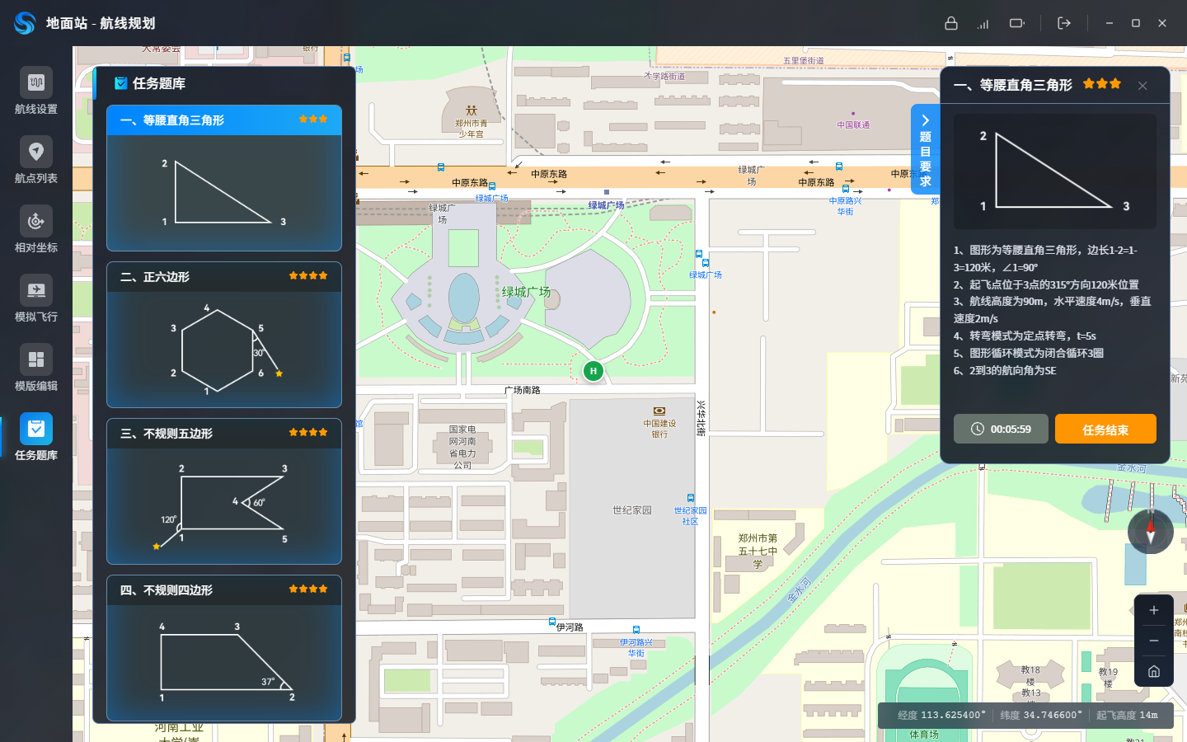Choose the 三、不规则五边形 task card
The height and width of the screenshot is (742, 1187).
224,491
